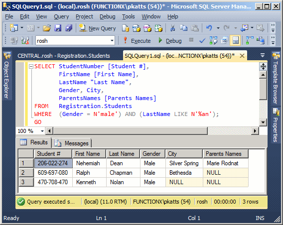Open the Query menu
The height and width of the screenshot is (225, 283).
point(61,16)
